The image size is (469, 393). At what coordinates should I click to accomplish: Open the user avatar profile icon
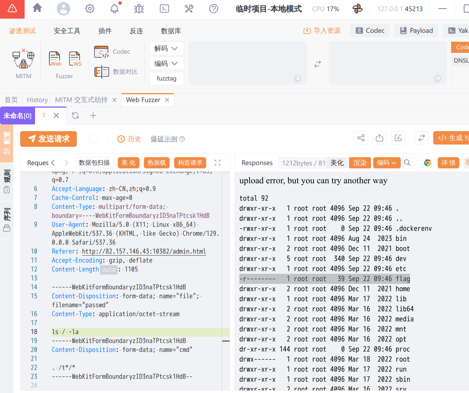click(63, 9)
